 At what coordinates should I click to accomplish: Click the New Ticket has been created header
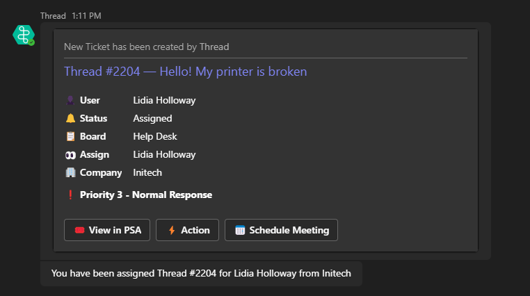(x=146, y=47)
